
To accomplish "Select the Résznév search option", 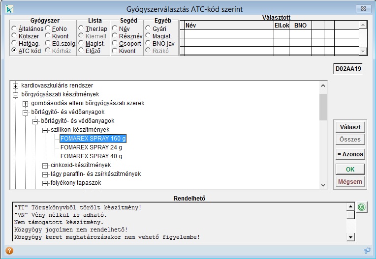I will coord(115,36).
